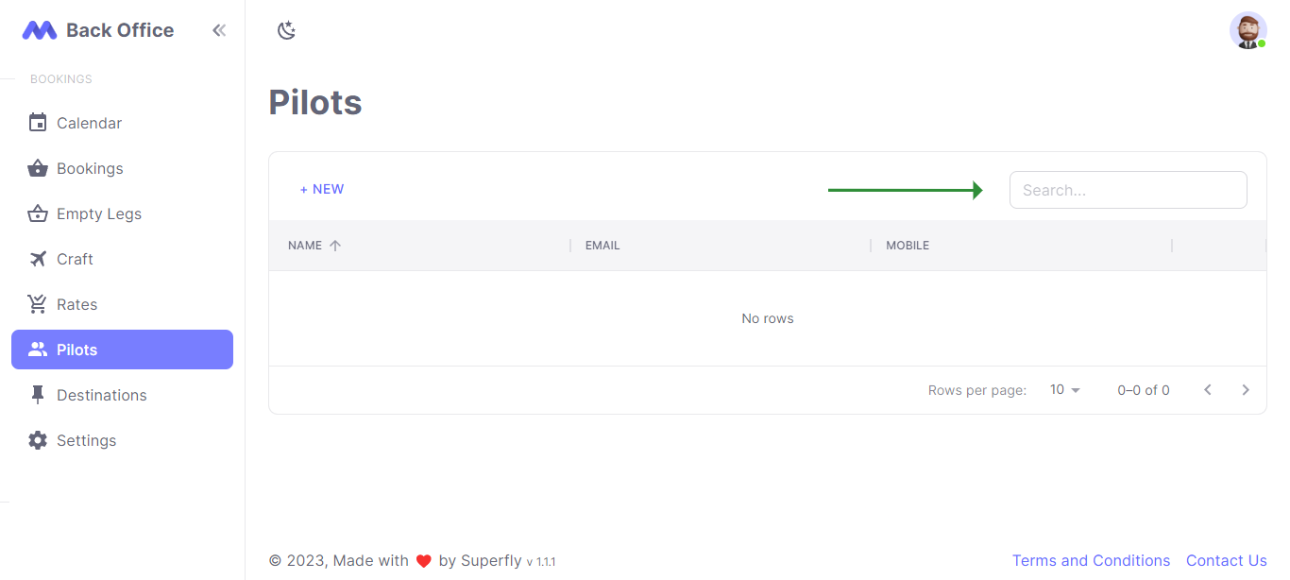
Task: Click the Rates cart icon
Action: click(x=38, y=304)
